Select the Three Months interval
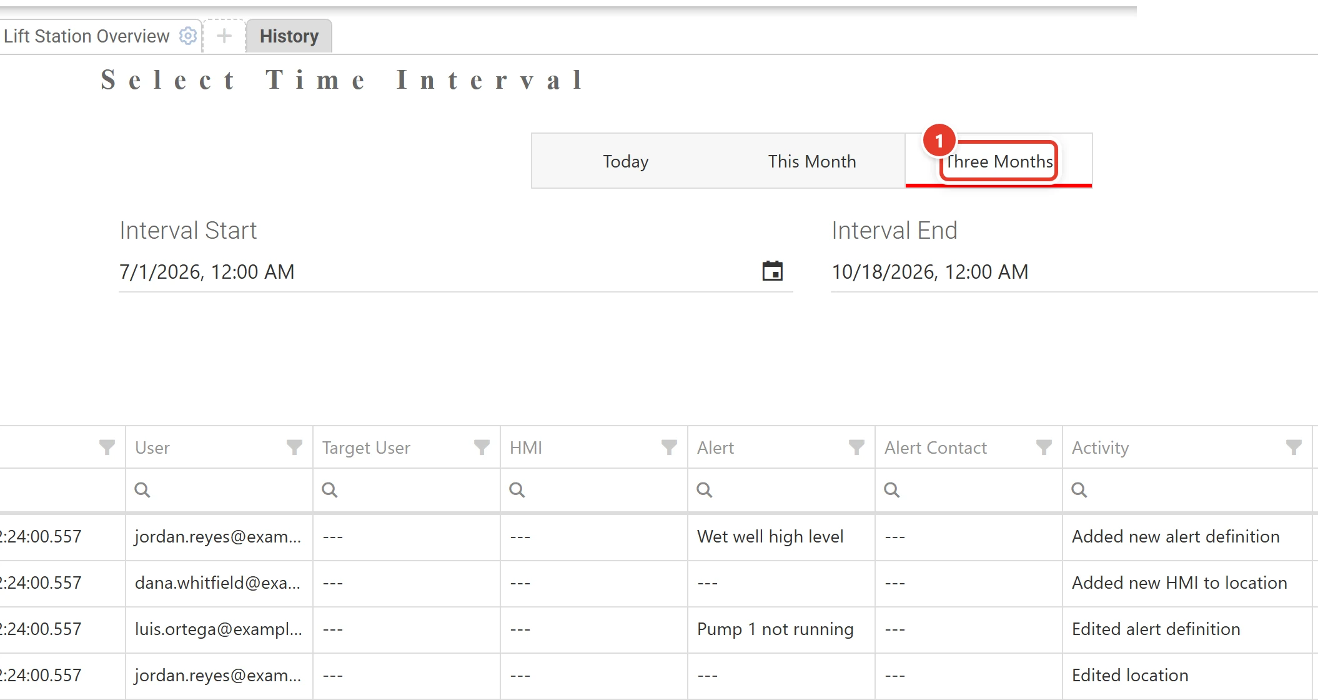1318x700 pixels. click(x=999, y=161)
